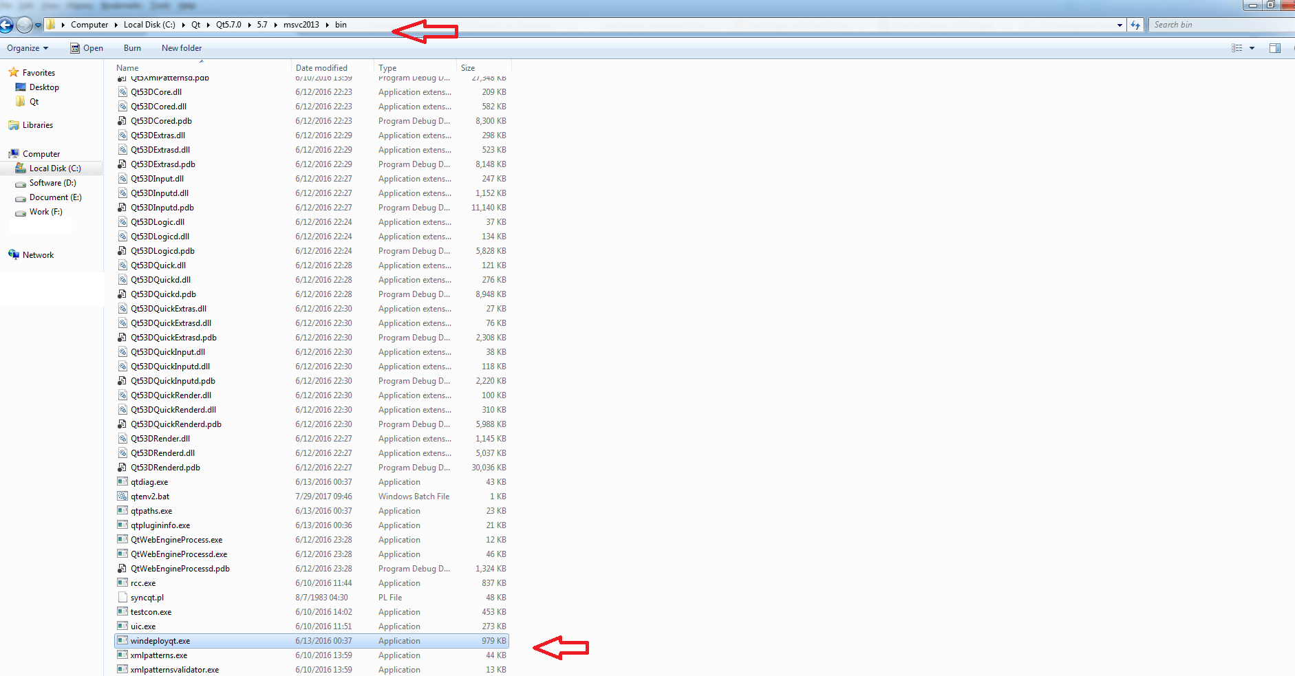Open the address bar history dropdown
The height and width of the screenshot is (676, 1295).
coord(1118,25)
